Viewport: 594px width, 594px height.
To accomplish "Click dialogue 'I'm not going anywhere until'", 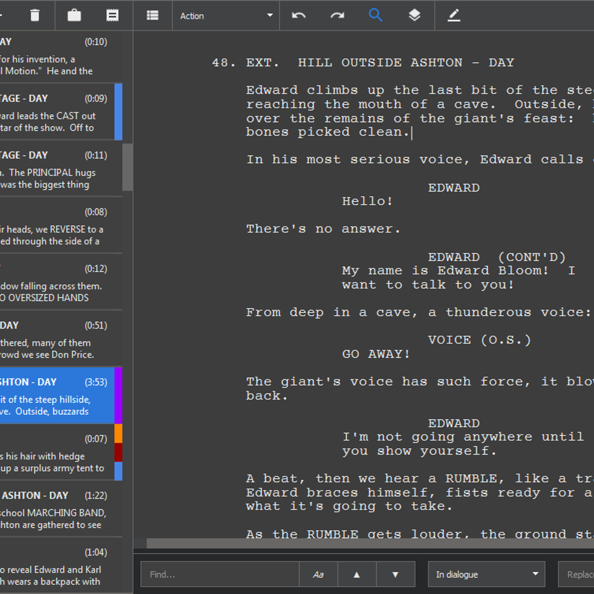I will (x=463, y=437).
